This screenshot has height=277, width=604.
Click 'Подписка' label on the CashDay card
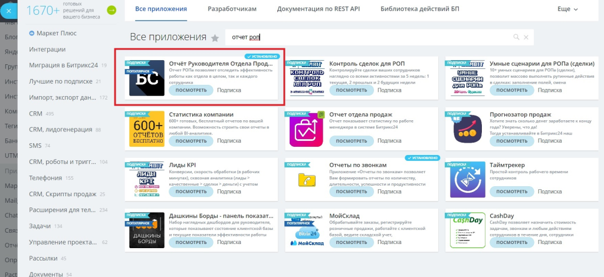(x=550, y=242)
